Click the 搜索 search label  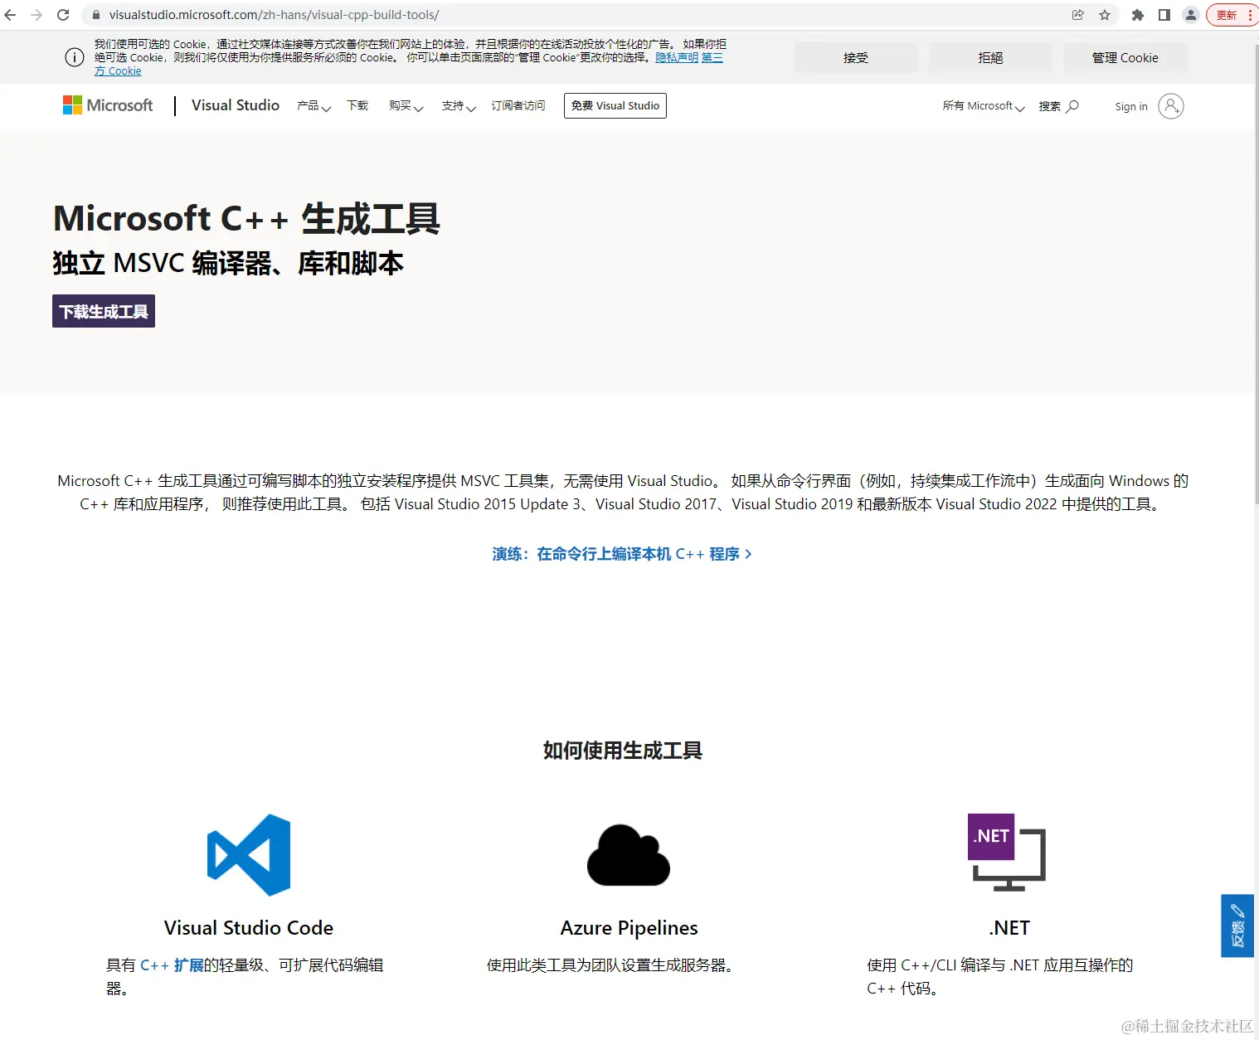pyautogui.click(x=1049, y=106)
